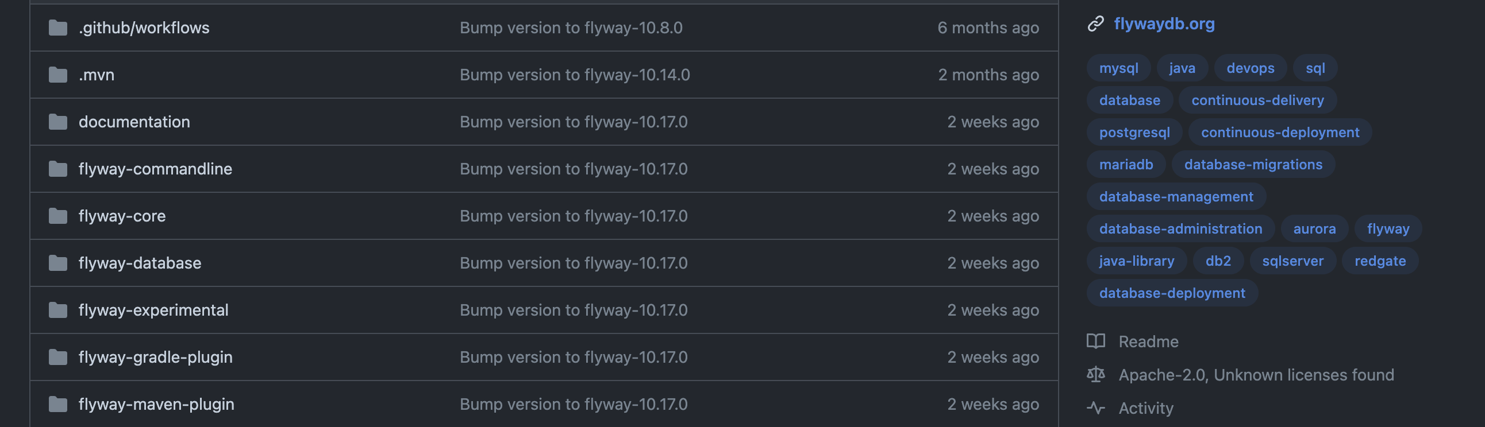This screenshot has height=427, width=1485.
Task: Open the Readme link in sidebar
Action: pyautogui.click(x=1148, y=342)
